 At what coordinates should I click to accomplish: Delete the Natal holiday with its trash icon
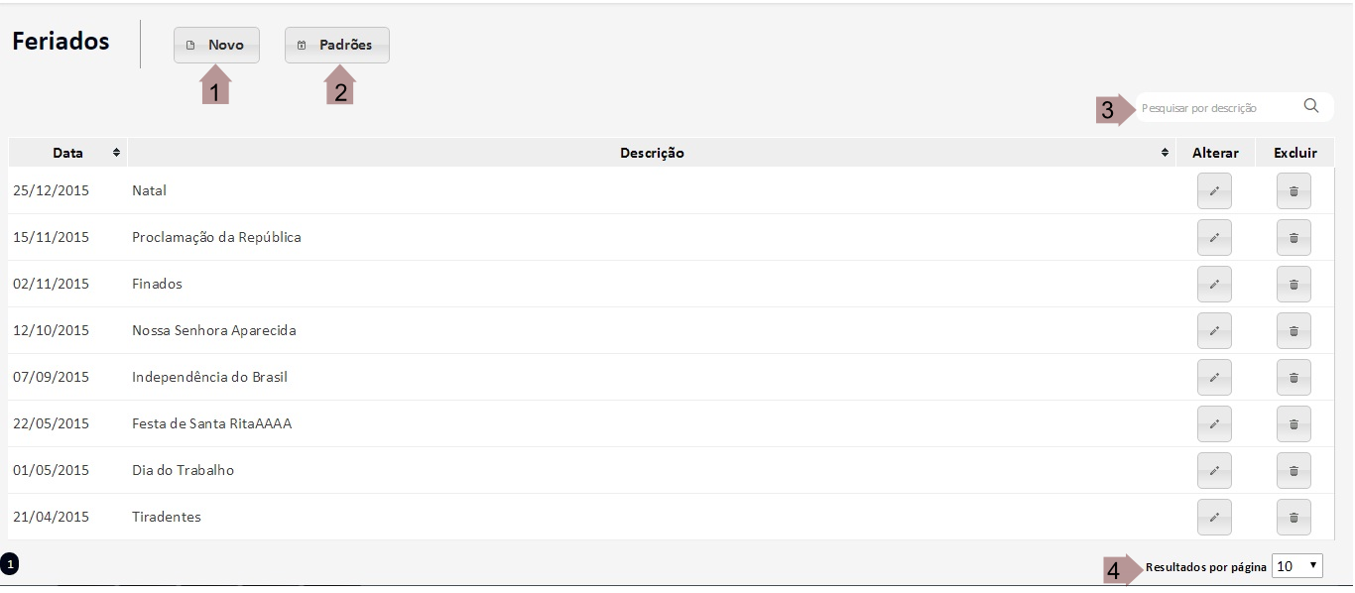click(x=1293, y=191)
